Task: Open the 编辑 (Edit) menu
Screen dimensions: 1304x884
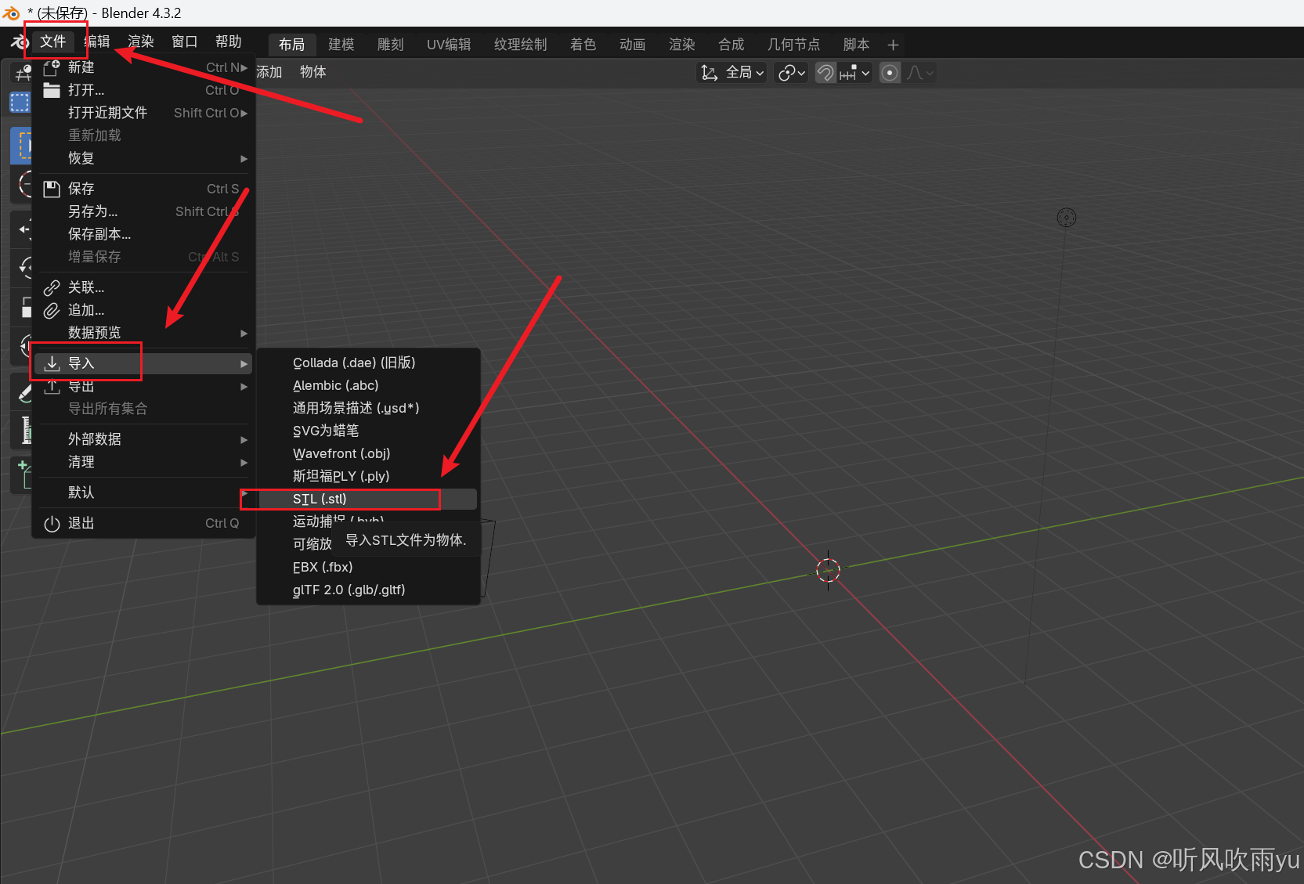Action: click(x=98, y=41)
